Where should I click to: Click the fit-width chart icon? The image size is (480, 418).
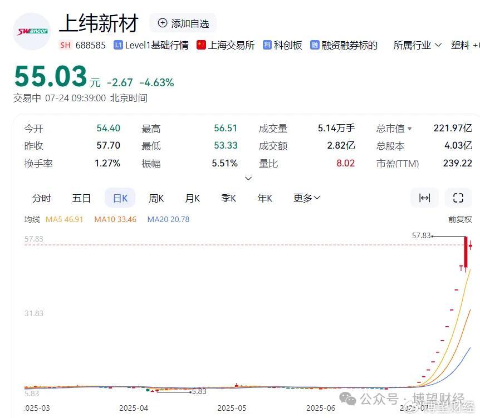424,198
